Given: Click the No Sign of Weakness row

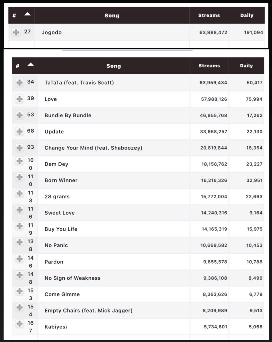Looking at the screenshot, I should point(138,278).
